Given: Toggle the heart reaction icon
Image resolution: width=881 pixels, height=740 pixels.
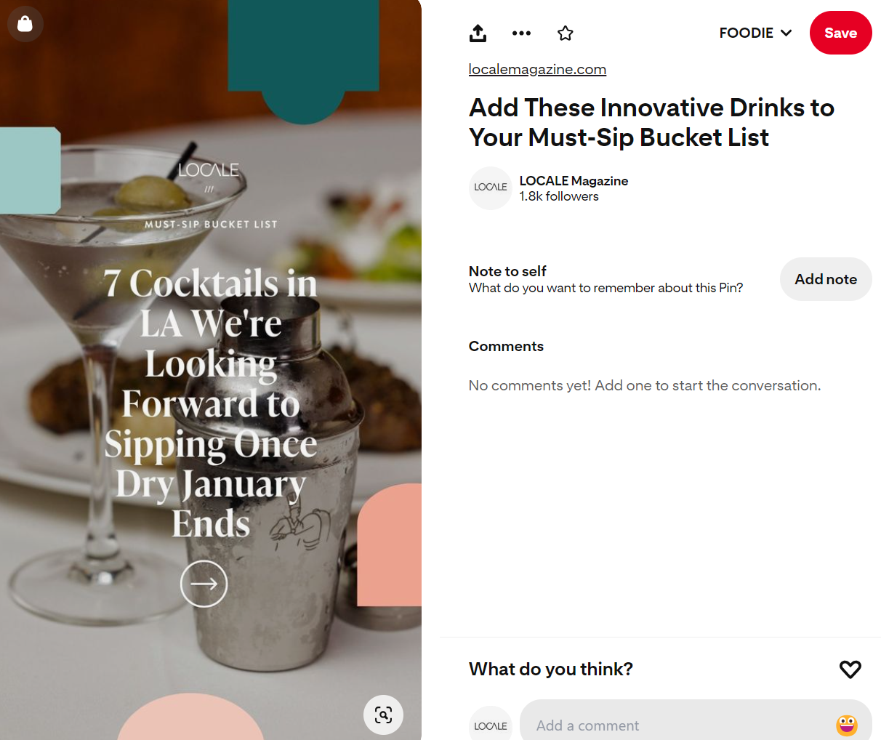Looking at the screenshot, I should tap(850, 669).
